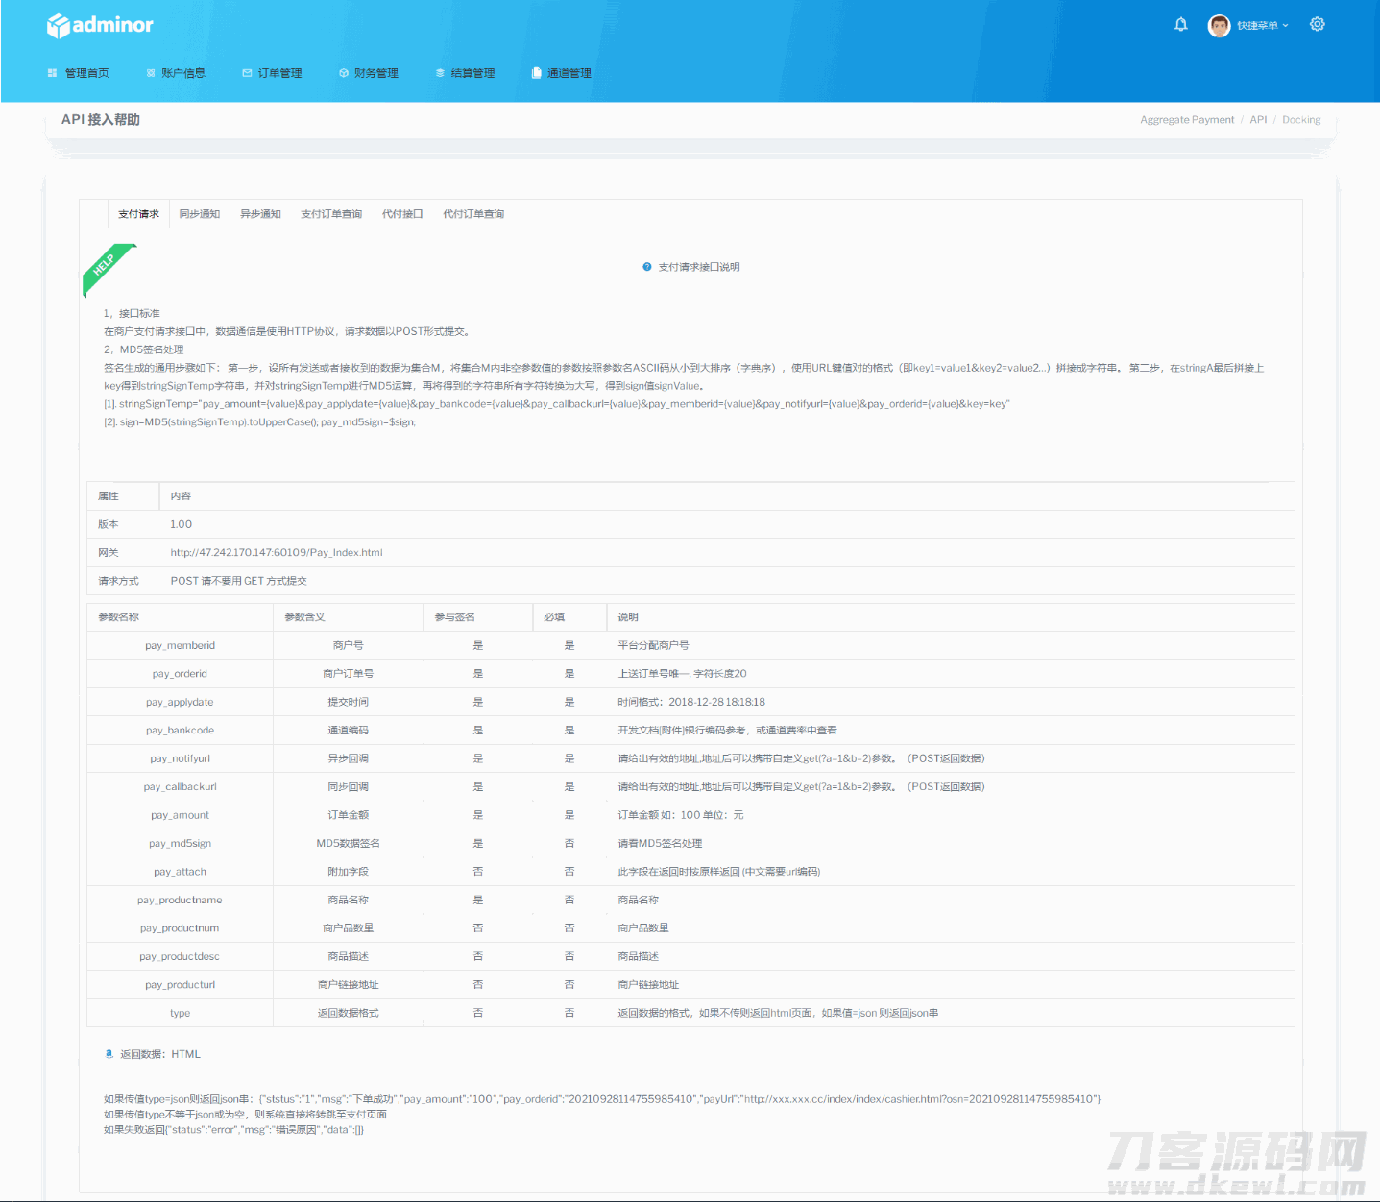Select the 支付订单查询 tab

331,214
